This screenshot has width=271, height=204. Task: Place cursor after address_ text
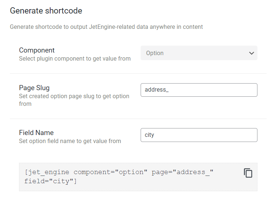[x=169, y=90]
